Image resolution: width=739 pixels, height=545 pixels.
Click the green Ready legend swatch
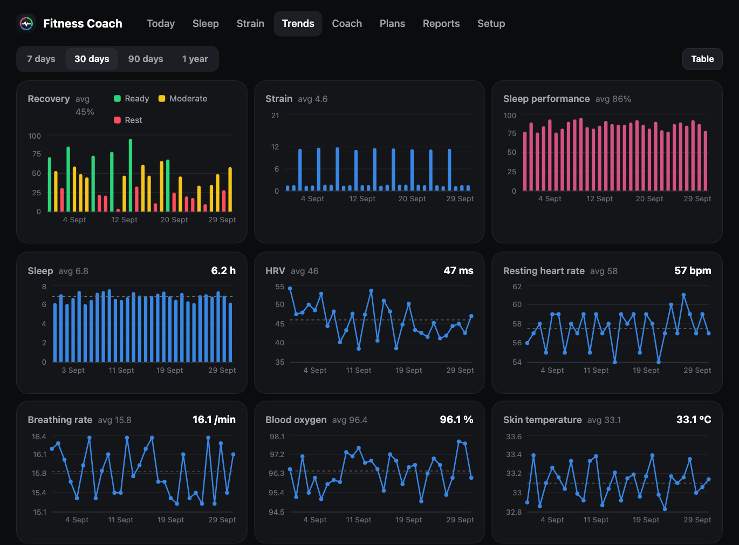117,99
